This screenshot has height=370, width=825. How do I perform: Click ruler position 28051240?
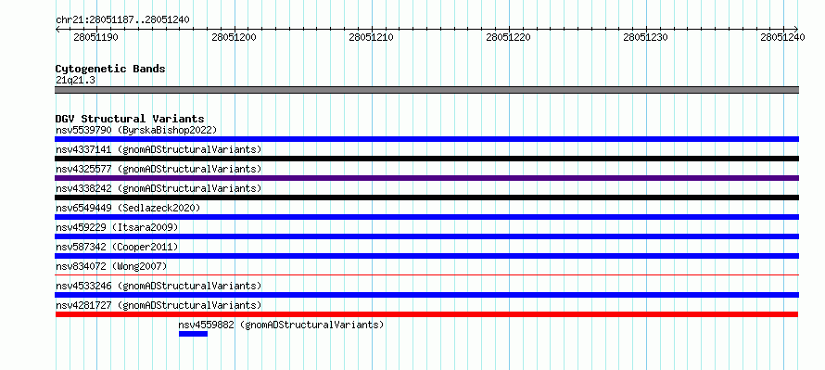coord(783,37)
